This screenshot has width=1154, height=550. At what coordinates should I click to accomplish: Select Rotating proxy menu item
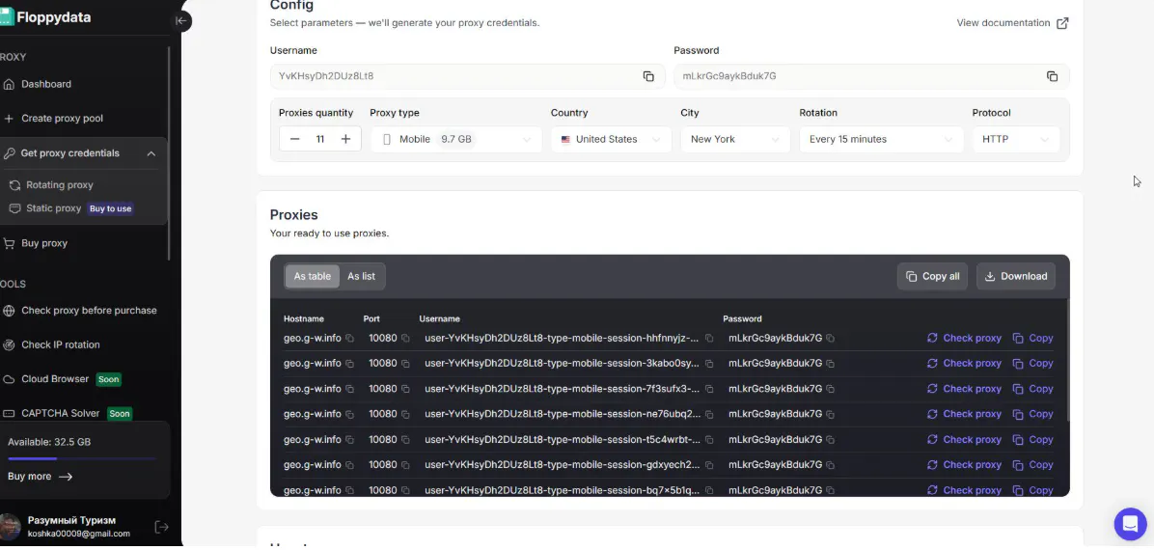(x=60, y=185)
